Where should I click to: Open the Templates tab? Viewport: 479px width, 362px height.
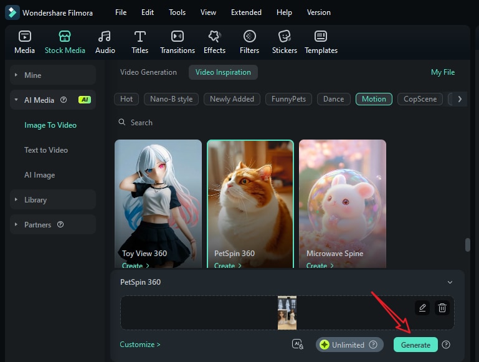pyautogui.click(x=321, y=42)
